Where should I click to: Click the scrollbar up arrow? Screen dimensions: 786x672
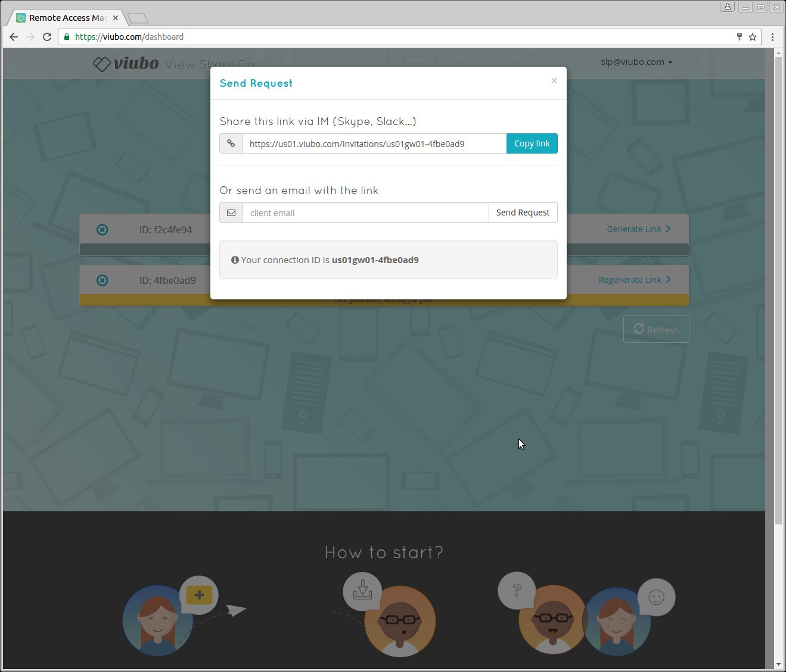click(x=778, y=52)
